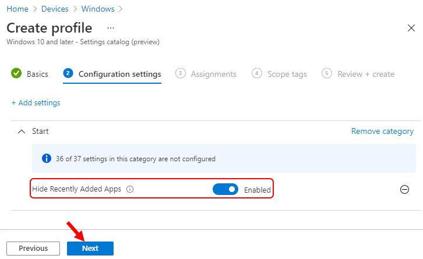Go to Home via the breadcrumb
423x259 pixels.
17,9
